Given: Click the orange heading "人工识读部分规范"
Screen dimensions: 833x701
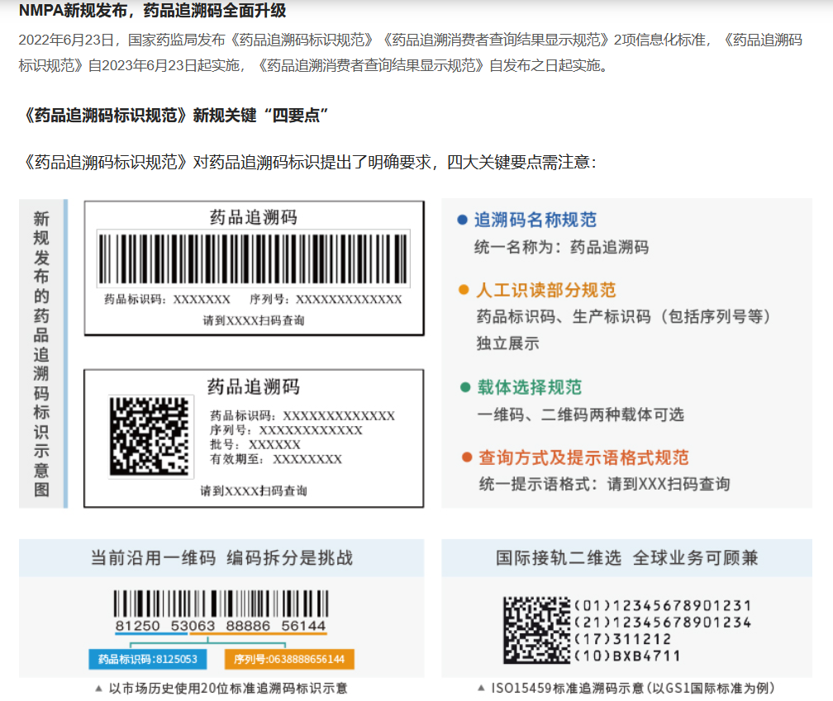Looking at the screenshot, I should click(x=546, y=290).
